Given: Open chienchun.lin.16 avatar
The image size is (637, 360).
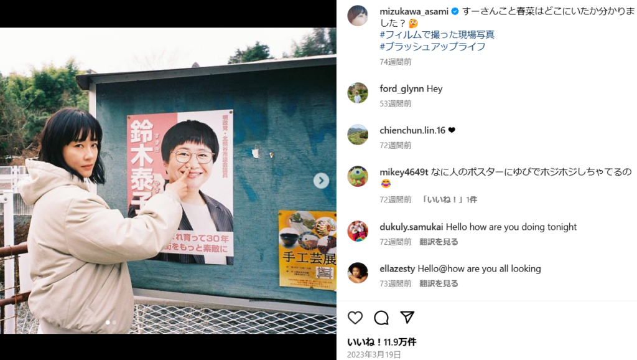Looking at the screenshot, I should [x=358, y=135].
